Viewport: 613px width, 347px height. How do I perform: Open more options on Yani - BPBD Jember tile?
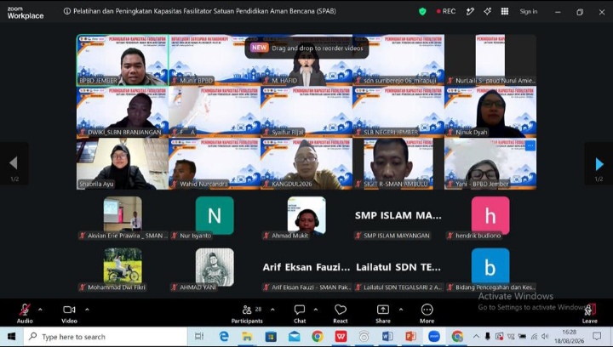(530, 145)
